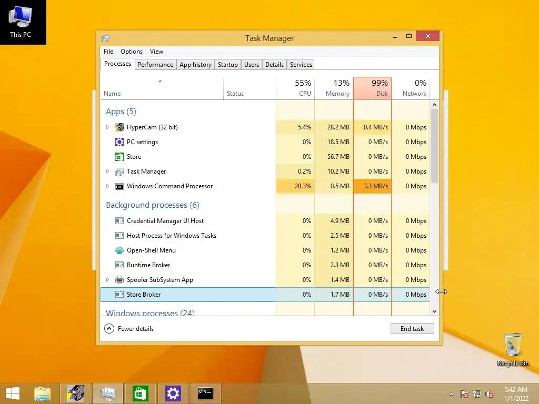539x404 pixels.
Task: Click the network tray icon
Action: [x=477, y=394]
